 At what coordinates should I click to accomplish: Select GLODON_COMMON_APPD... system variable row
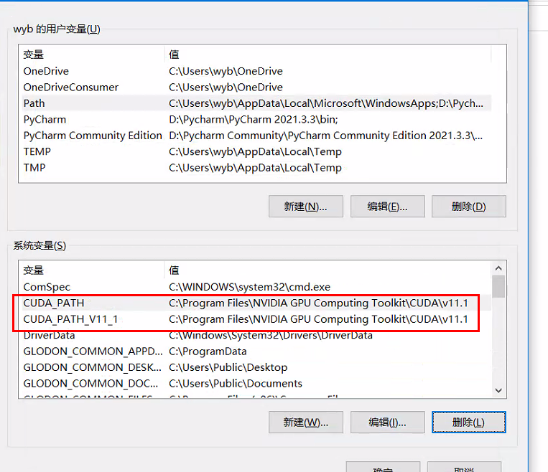pyautogui.click(x=256, y=351)
